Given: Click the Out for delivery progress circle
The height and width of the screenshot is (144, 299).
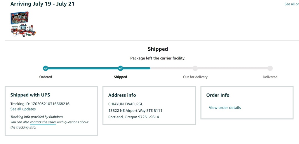Looking at the screenshot, I should (x=195, y=68).
